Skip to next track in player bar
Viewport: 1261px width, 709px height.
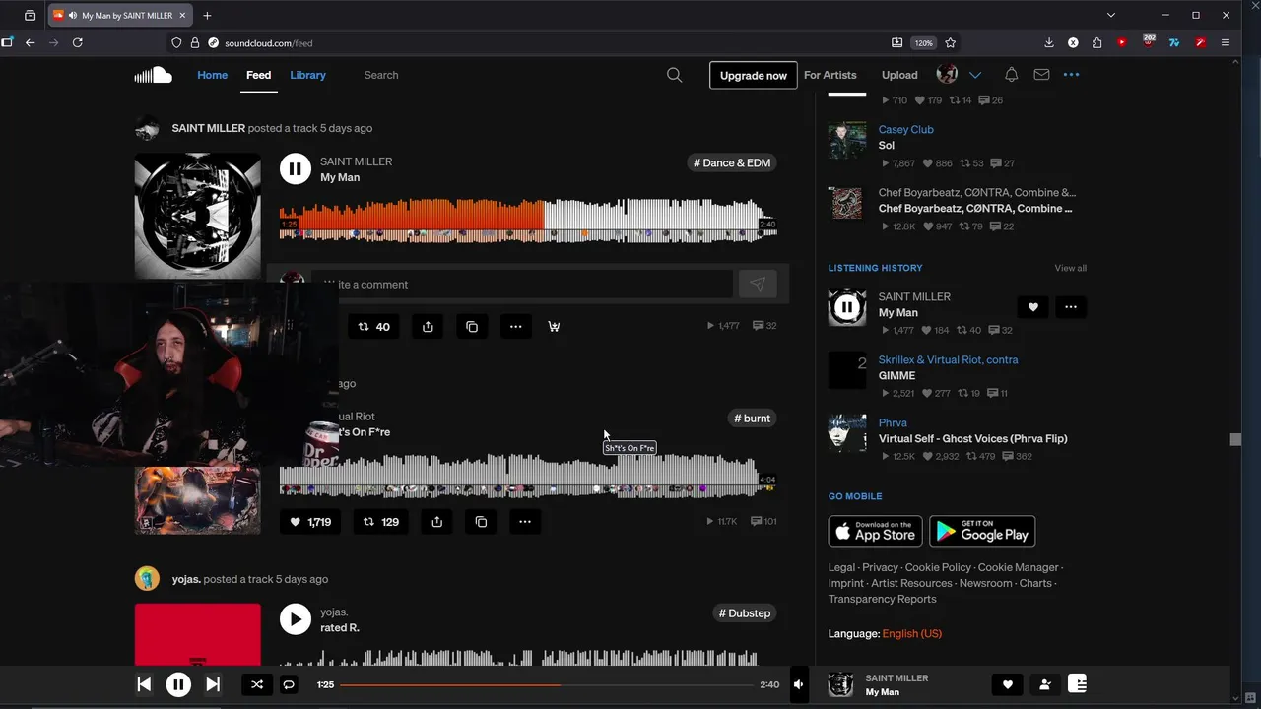[213, 684]
